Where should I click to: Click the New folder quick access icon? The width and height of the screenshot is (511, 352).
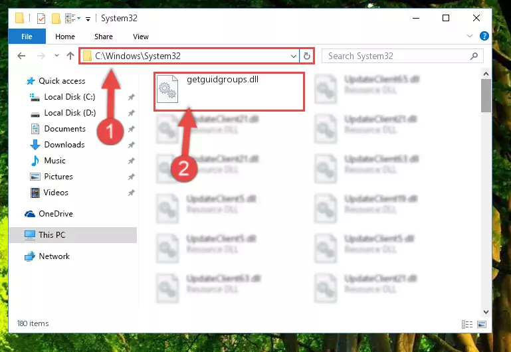[56, 18]
